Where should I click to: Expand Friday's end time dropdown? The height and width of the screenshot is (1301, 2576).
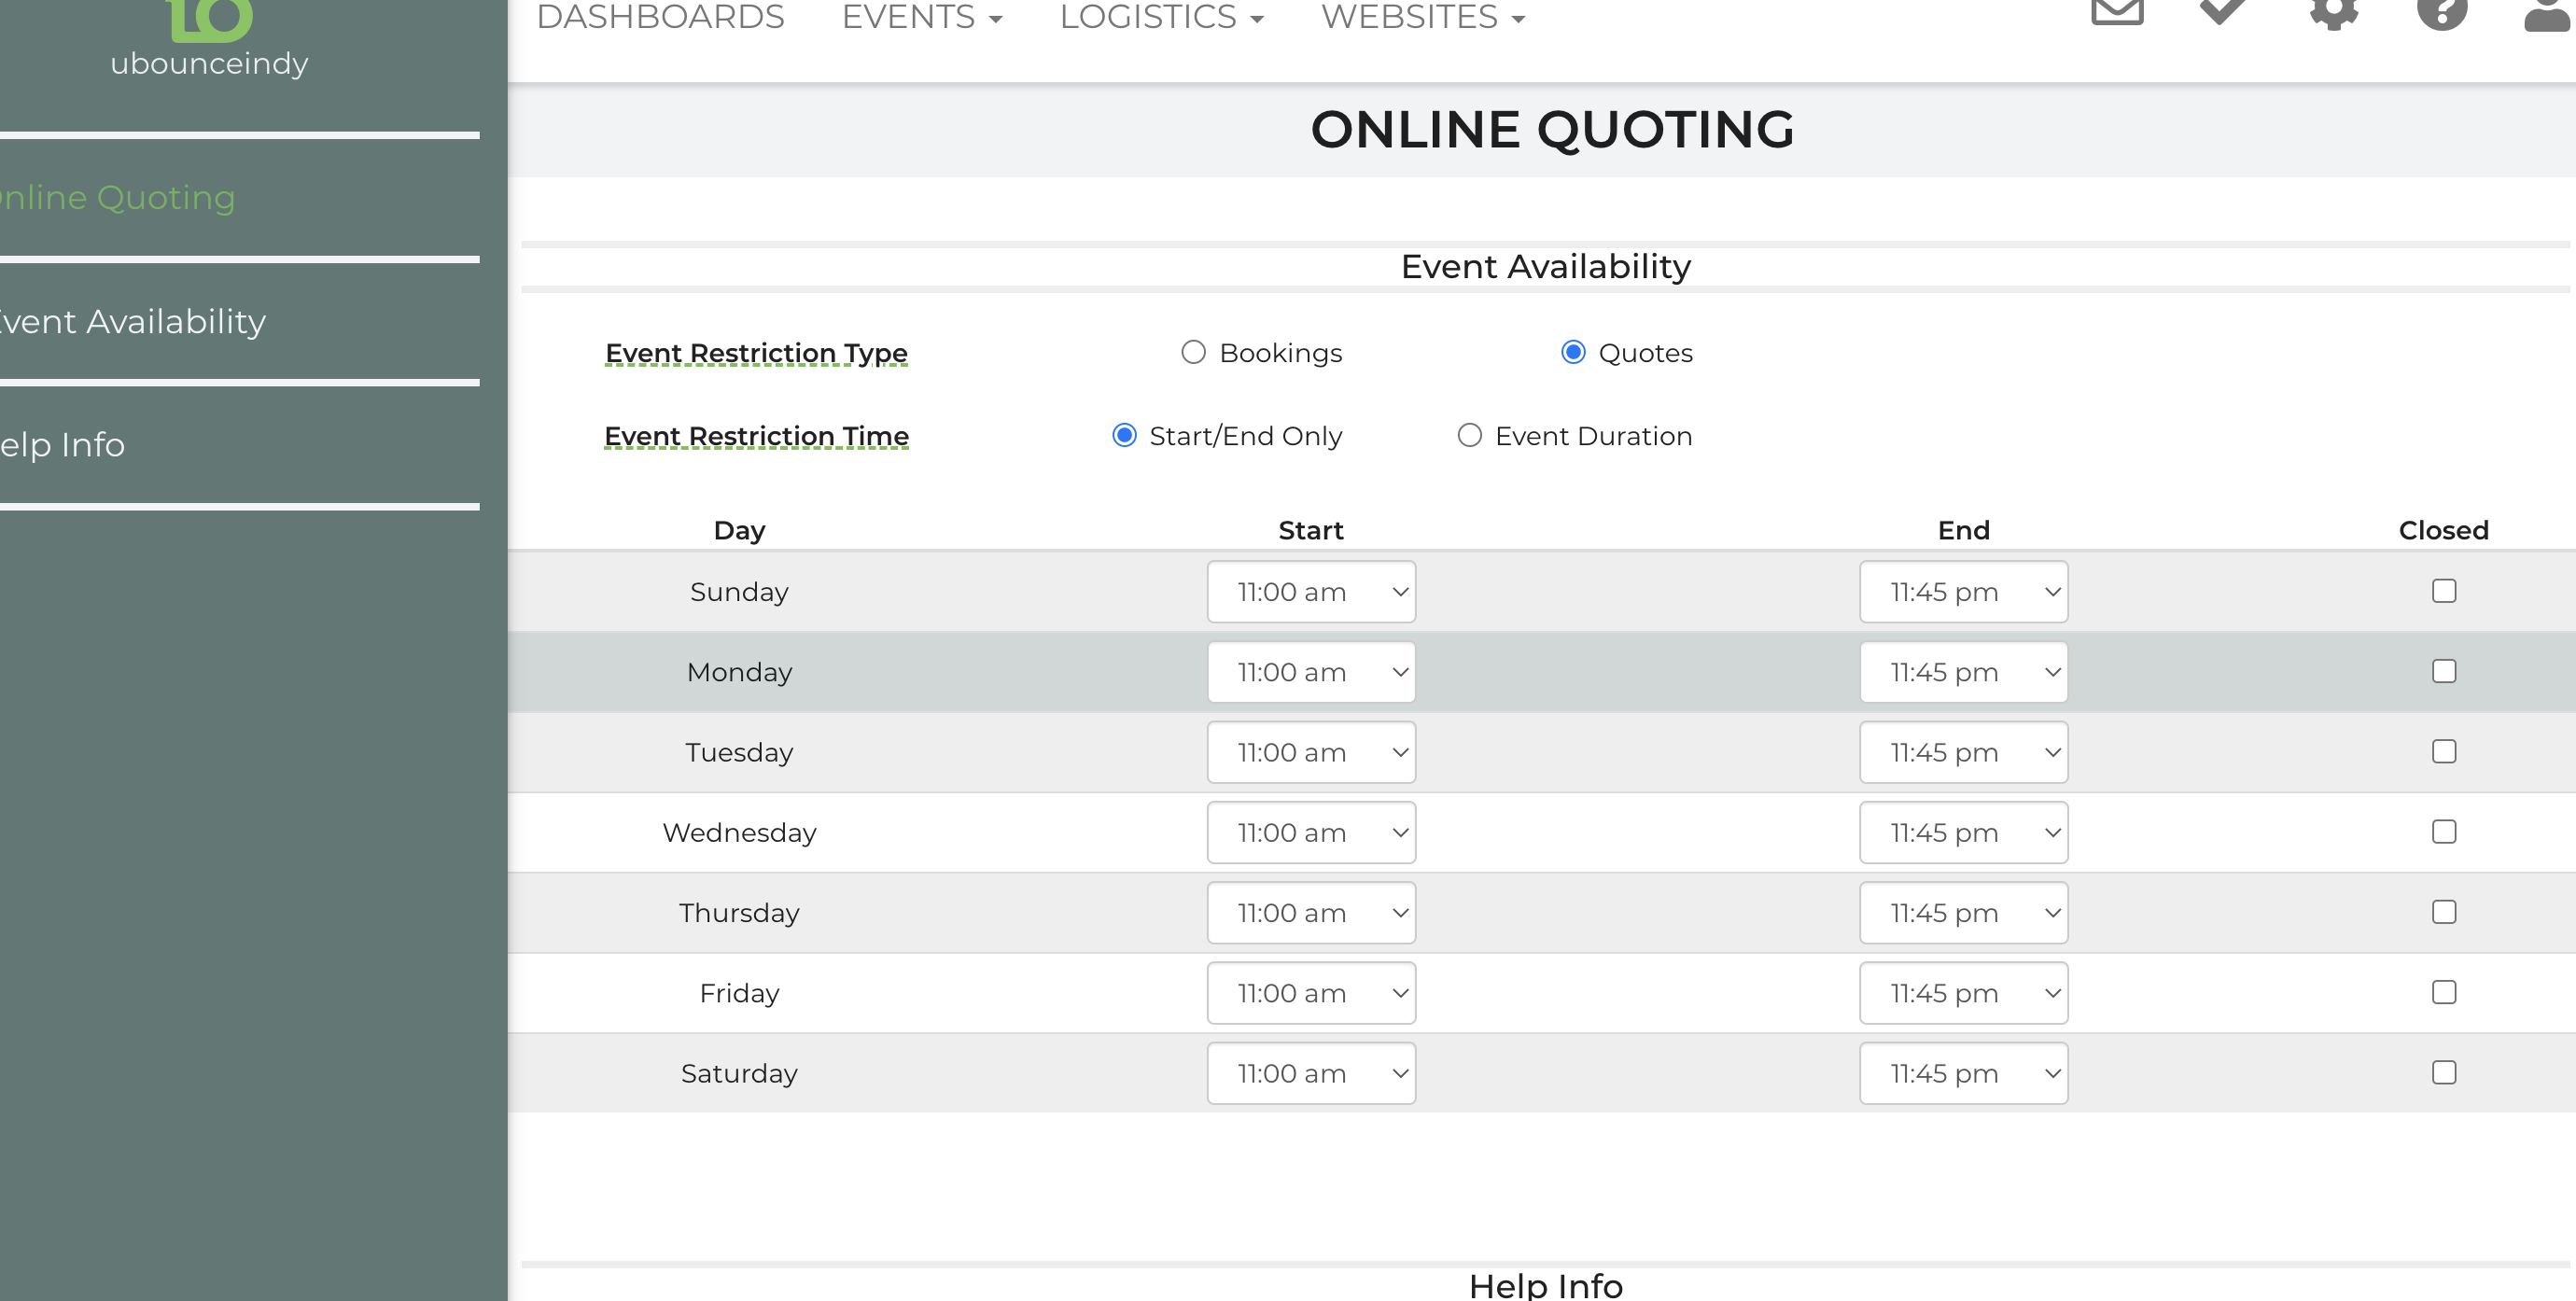[x=1962, y=993]
